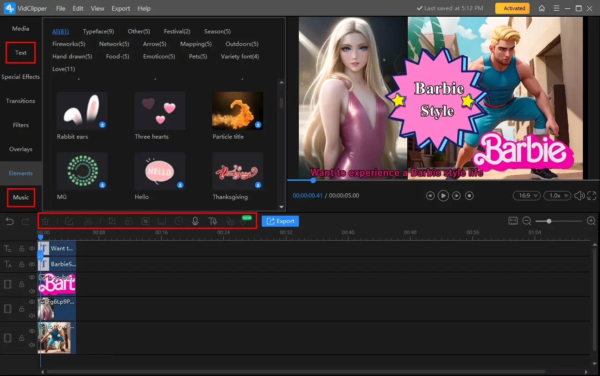The width and height of the screenshot is (600, 376).
Task: Download the Thanksgiving element
Action: 258,185
